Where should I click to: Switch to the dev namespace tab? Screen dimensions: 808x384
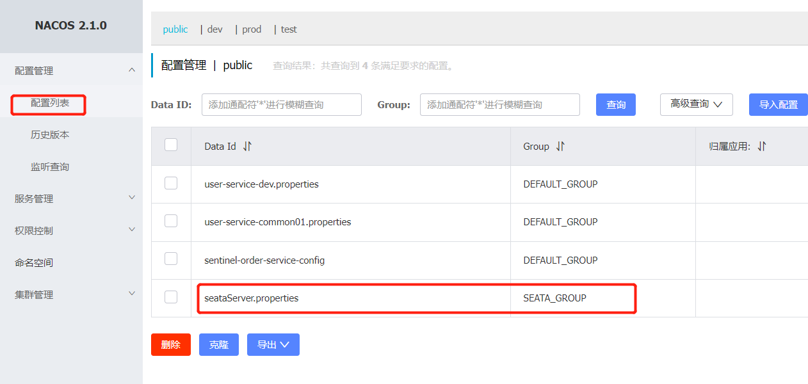[x=214, y=29]
